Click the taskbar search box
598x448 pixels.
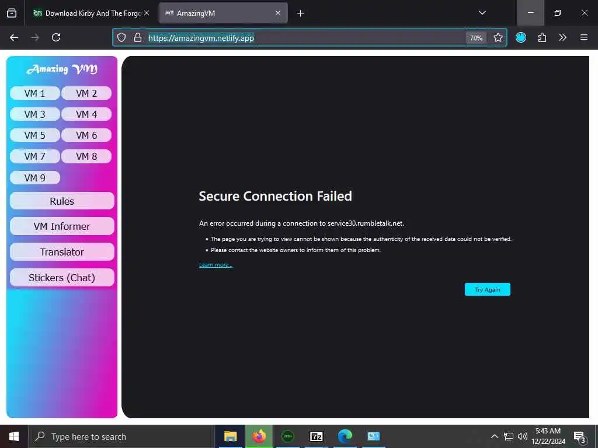click(121, 436)
